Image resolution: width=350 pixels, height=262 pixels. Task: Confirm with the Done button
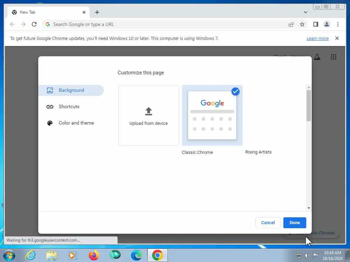click(295, 222)
